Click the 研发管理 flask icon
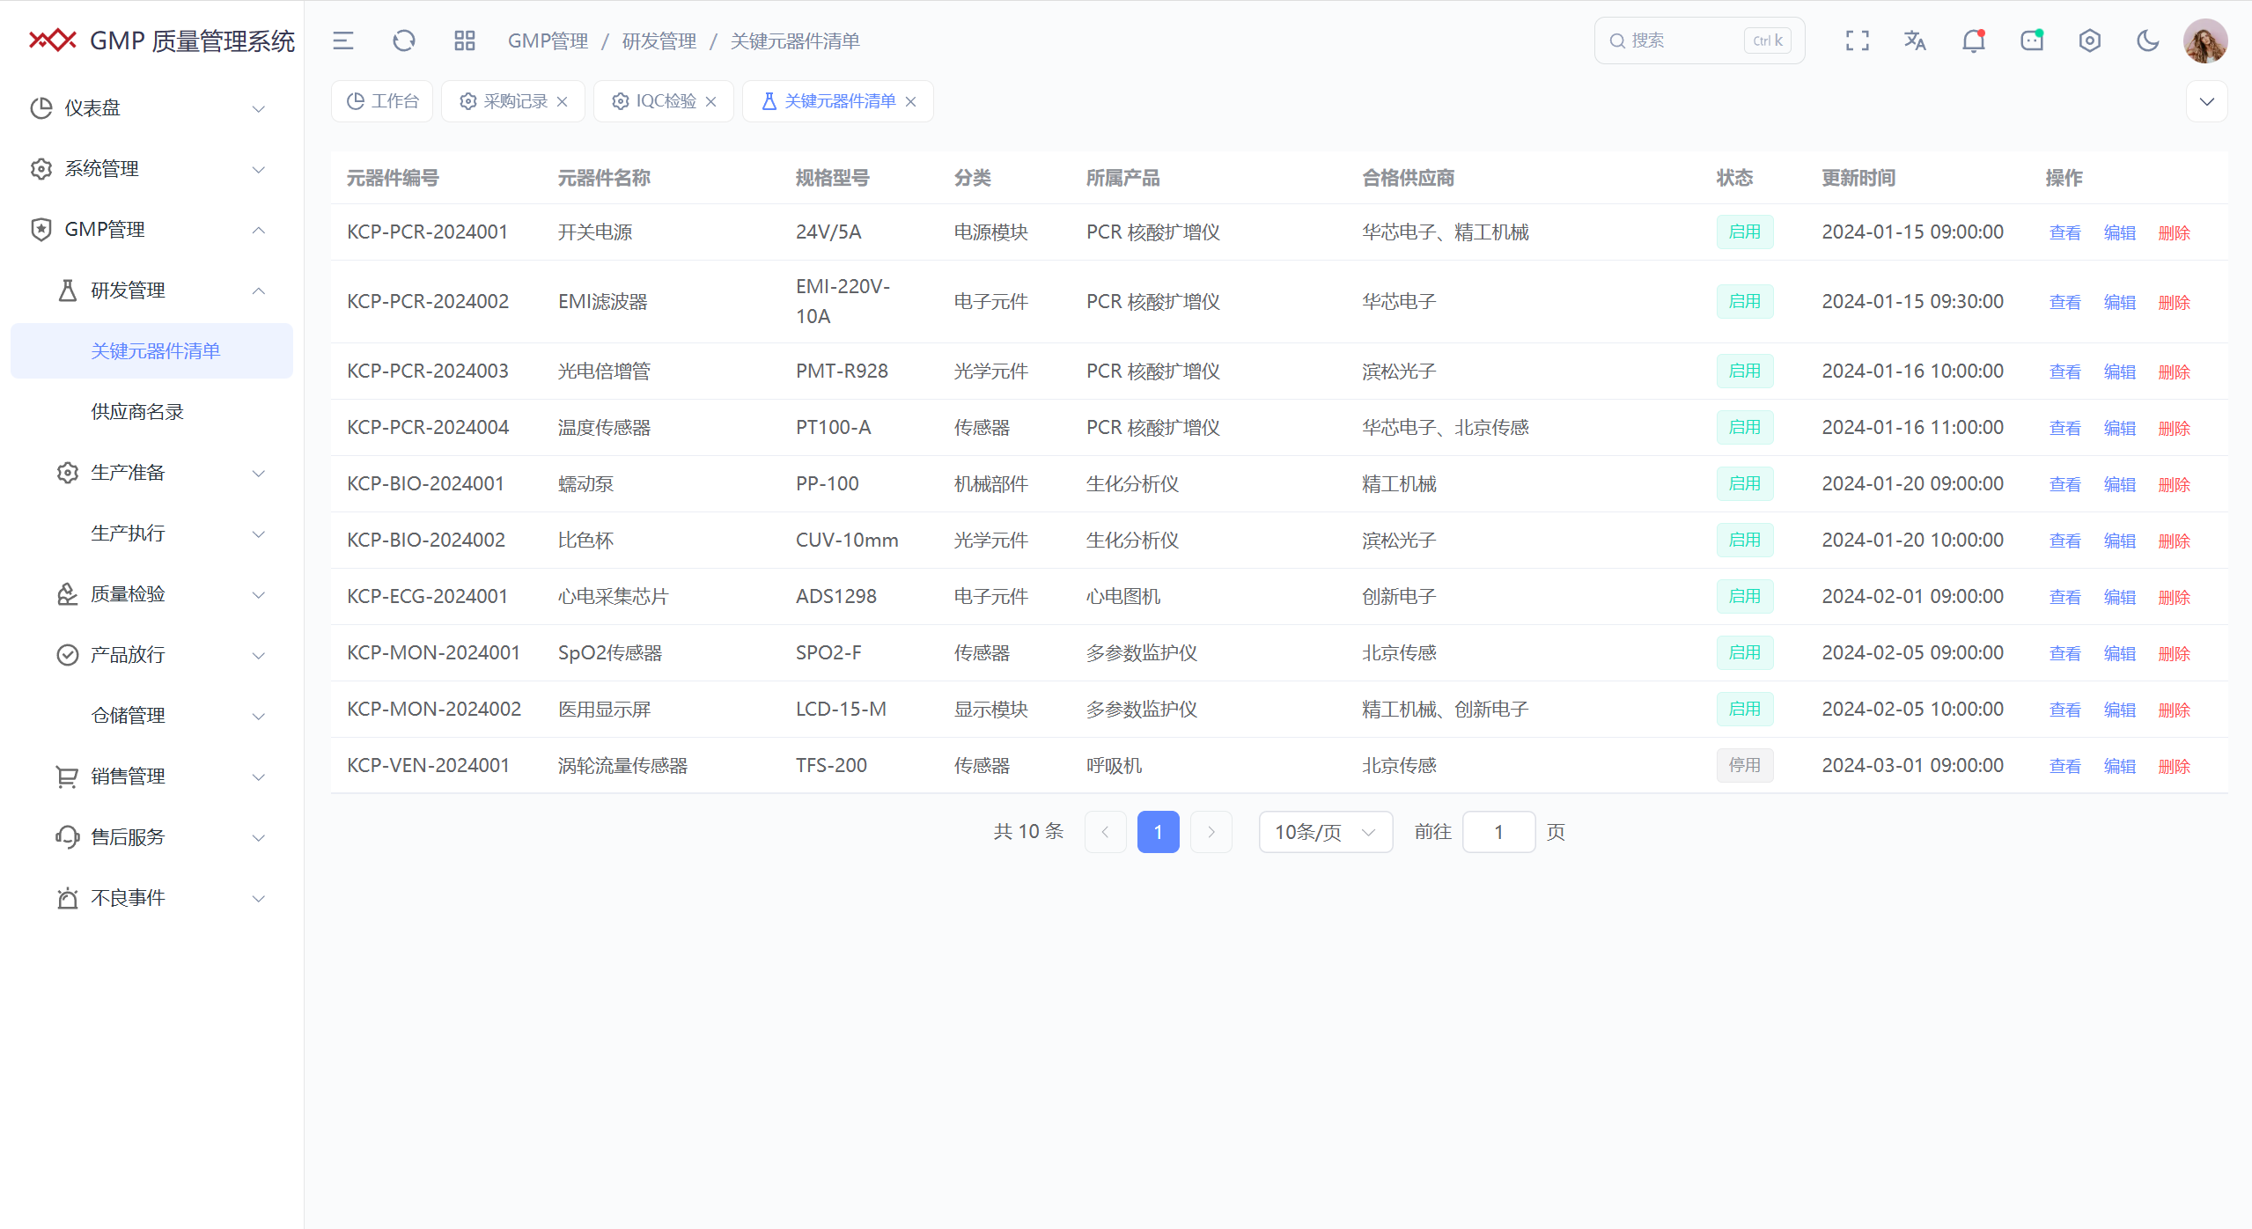 click(x=68, y=291)
